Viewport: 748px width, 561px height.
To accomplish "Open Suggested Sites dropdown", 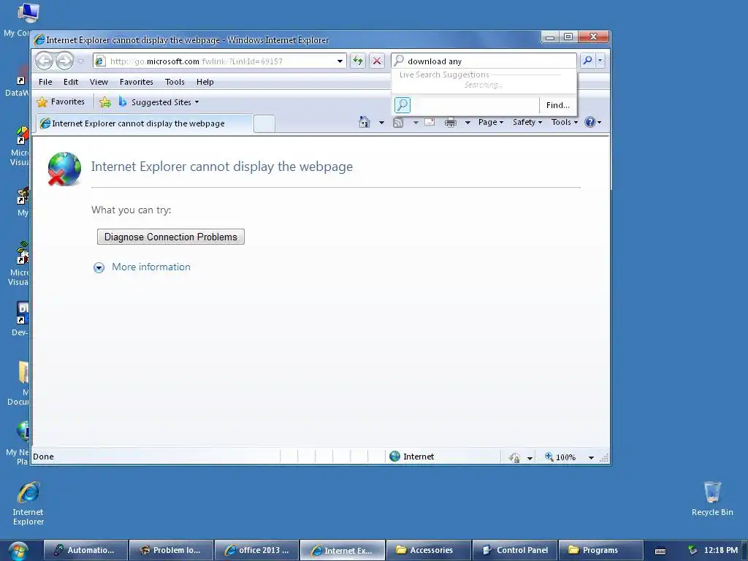I will [159, 102].
